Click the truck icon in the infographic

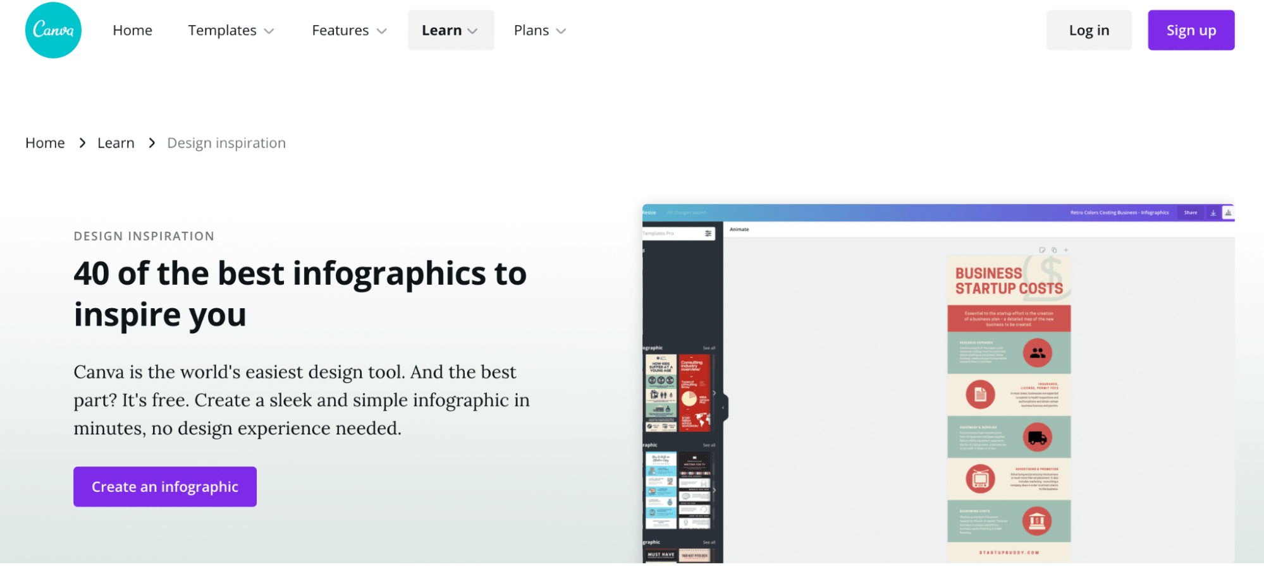pos(1037,438)
